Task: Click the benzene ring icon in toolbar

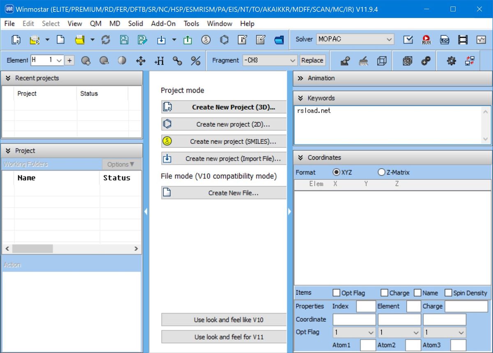Action: coord(224,40)
